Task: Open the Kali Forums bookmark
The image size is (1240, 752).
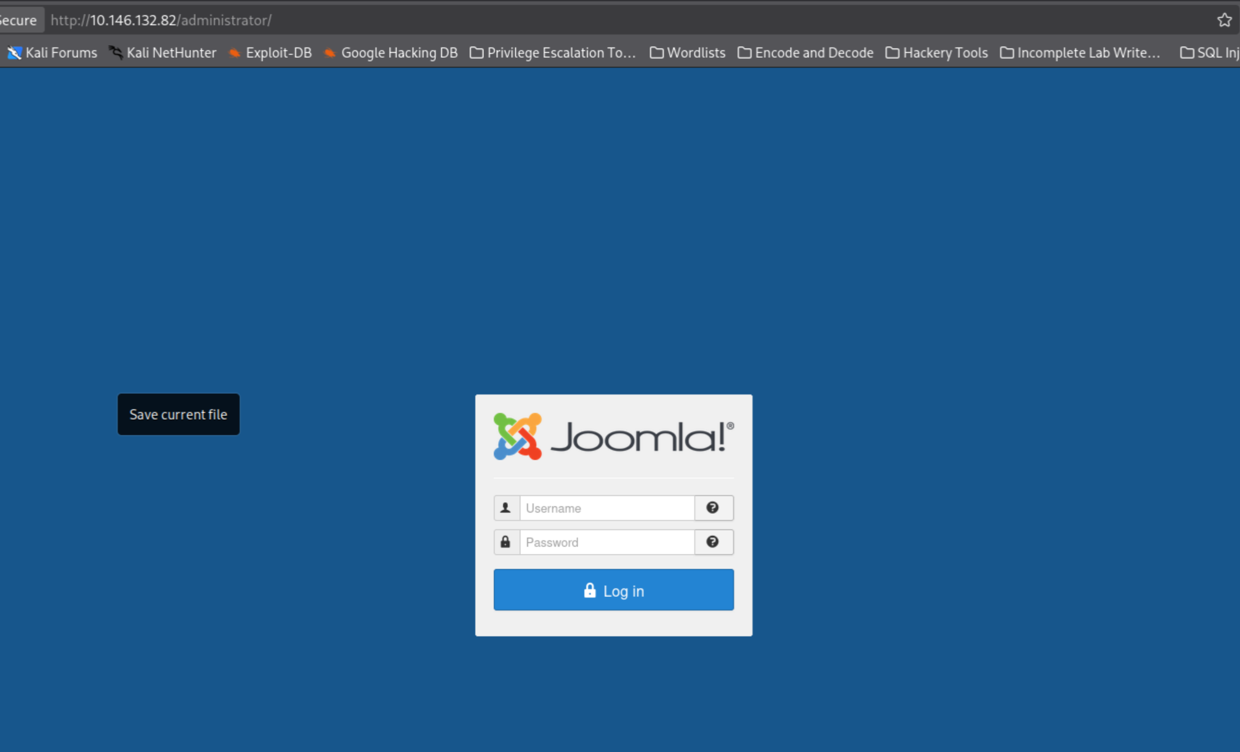Action: click(x=52, y=53)
